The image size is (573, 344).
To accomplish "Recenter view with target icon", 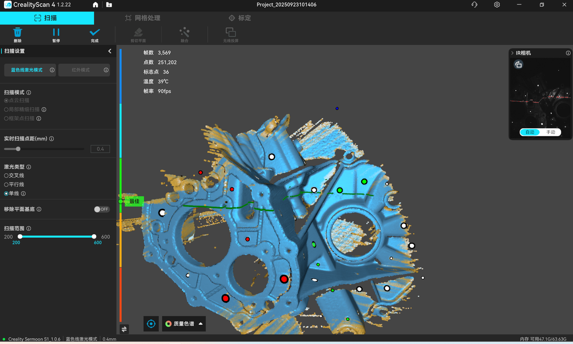I will coord(151,323).
